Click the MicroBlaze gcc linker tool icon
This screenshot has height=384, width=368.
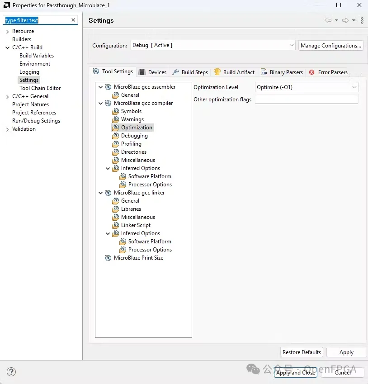point(108,193)
